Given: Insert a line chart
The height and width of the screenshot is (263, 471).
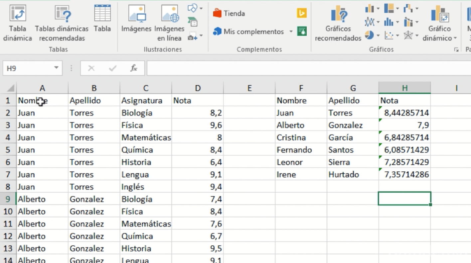Looking at the screenshot, I should click(x=369, y=22).
